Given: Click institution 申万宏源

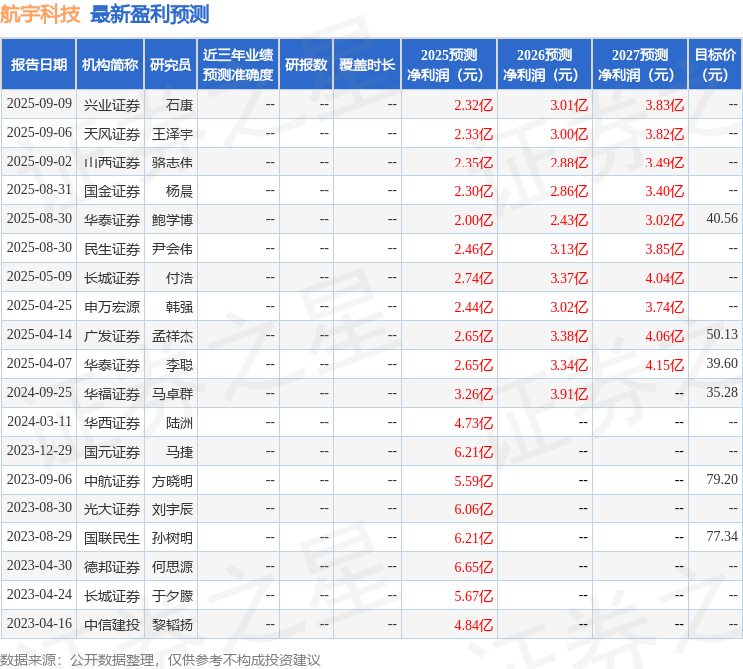Looking at the screenshot, I should click(112, 307).
